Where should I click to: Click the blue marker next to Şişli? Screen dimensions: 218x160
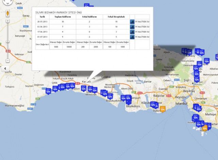[x=197, y=79]
